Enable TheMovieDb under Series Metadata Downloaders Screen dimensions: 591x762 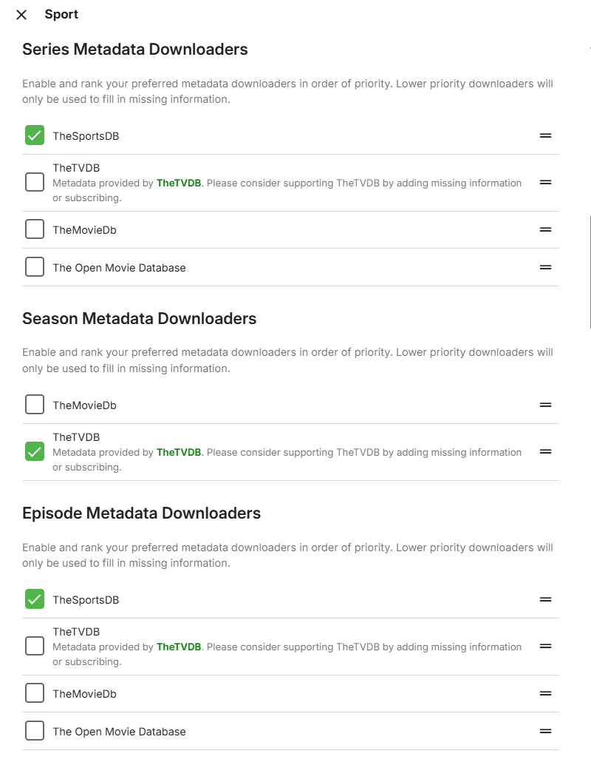coord(35,229)
